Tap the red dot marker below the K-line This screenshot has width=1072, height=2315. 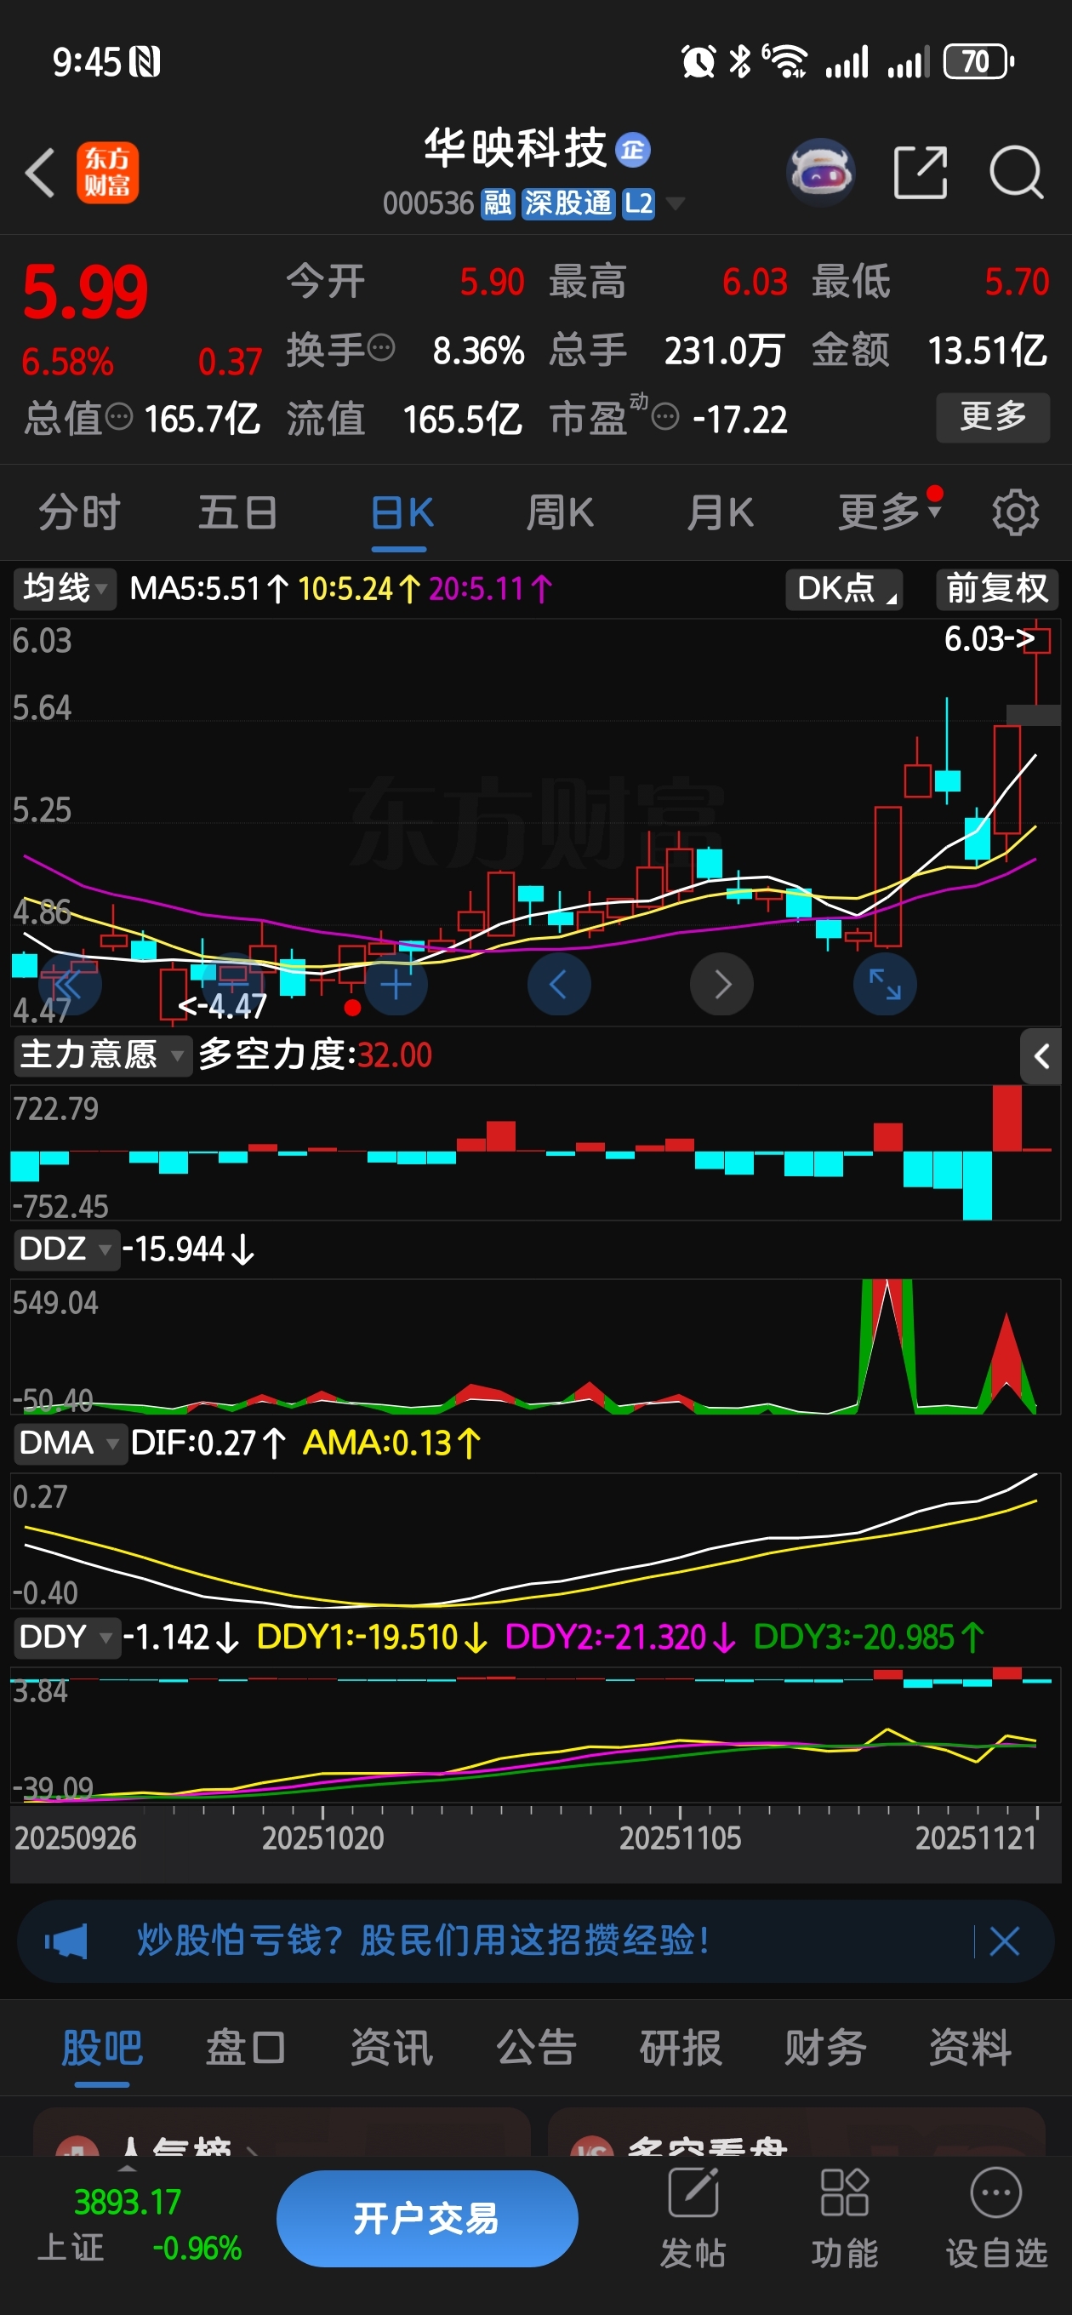point(352,1008)
